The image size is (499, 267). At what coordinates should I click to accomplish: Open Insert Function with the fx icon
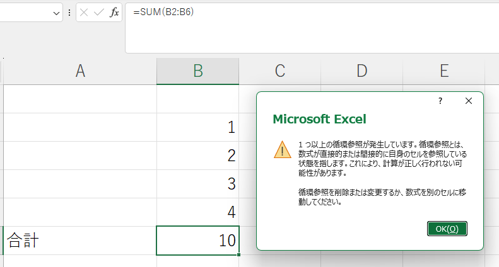click(x=114, y=13)
